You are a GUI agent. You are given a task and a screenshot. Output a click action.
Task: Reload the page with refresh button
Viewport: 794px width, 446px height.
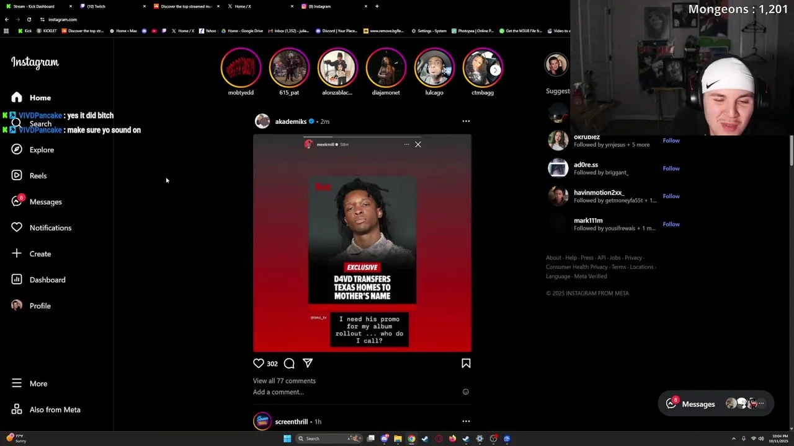[29, 19]
